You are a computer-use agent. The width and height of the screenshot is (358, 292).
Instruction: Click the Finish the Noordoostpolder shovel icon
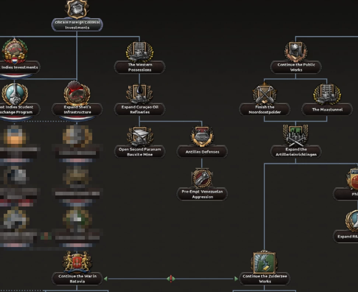[264, 92]
